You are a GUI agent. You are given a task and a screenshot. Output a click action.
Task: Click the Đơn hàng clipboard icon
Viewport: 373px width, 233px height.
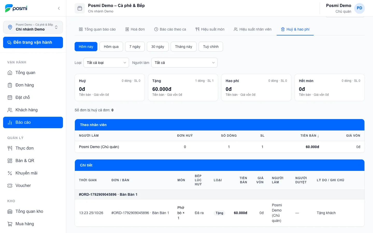click(10, 85)
